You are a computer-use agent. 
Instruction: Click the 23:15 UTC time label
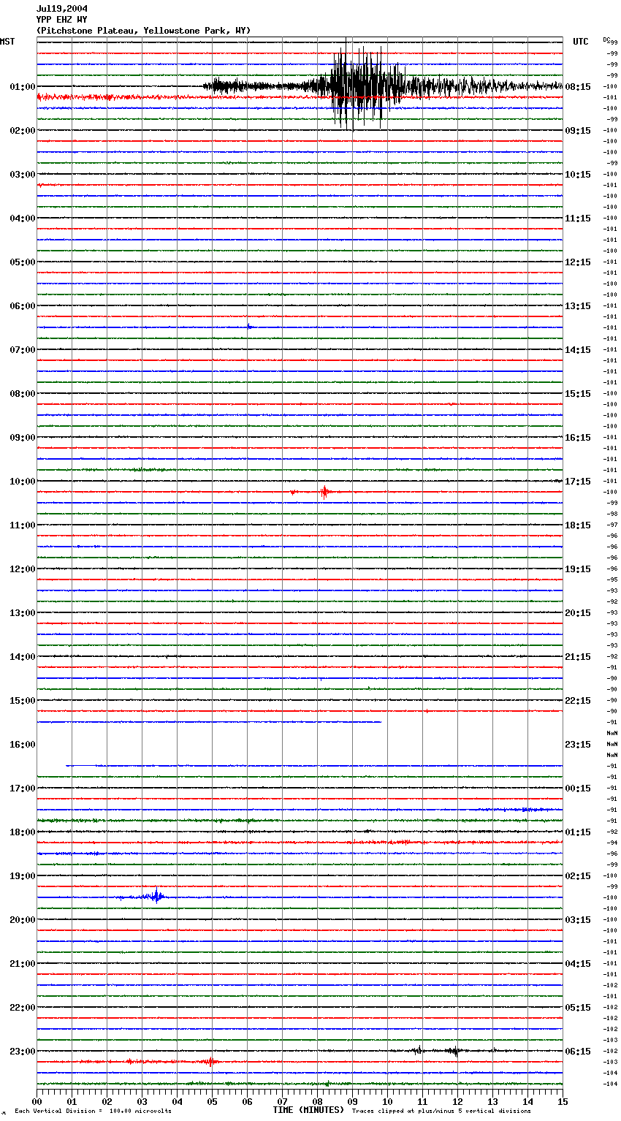pyautogui.click(x=578, y=745)
